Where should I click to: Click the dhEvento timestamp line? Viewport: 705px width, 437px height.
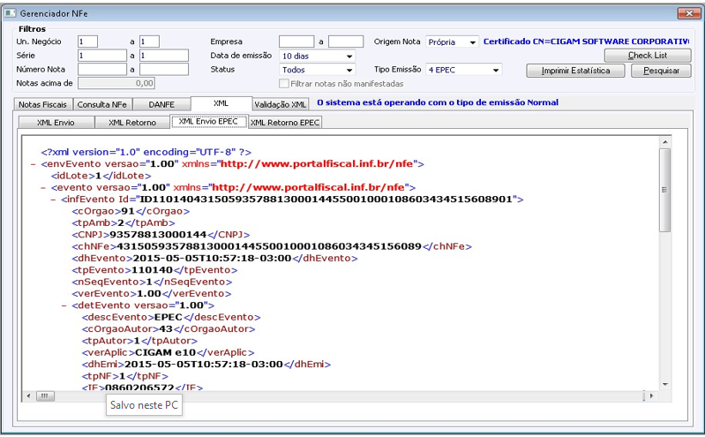pos(214,259)
